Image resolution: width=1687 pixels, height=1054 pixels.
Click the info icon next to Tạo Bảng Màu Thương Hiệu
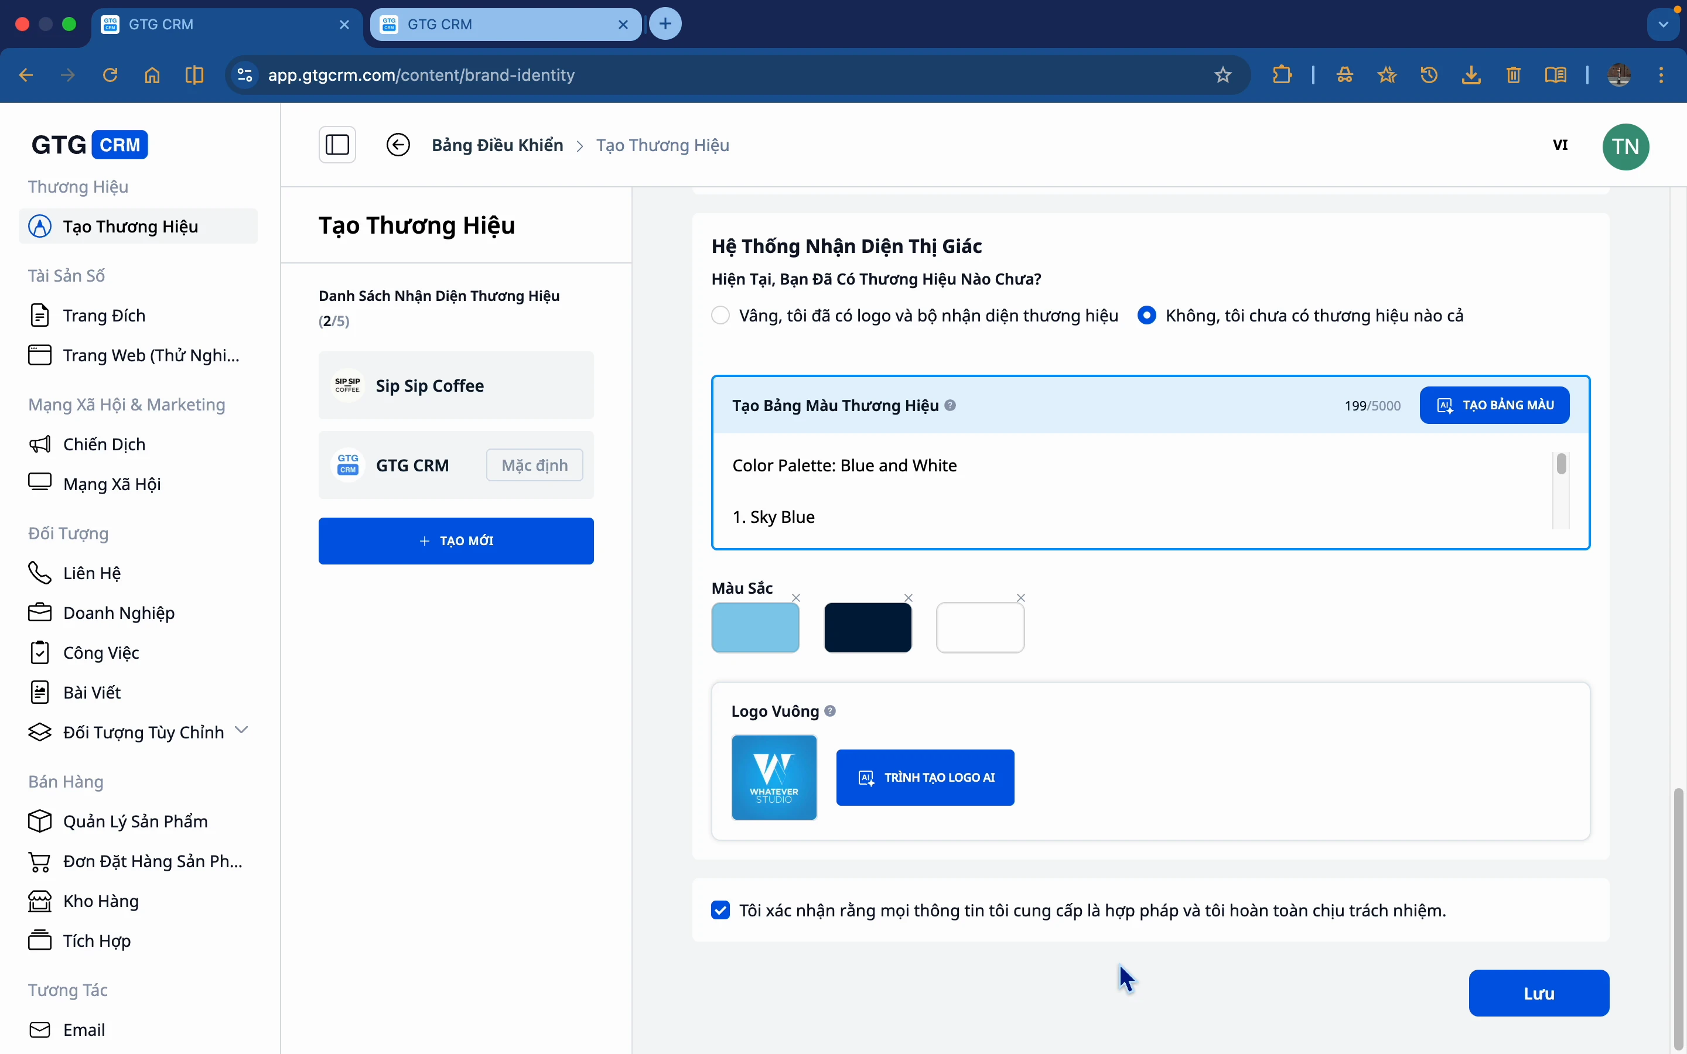tap(950, 405)
